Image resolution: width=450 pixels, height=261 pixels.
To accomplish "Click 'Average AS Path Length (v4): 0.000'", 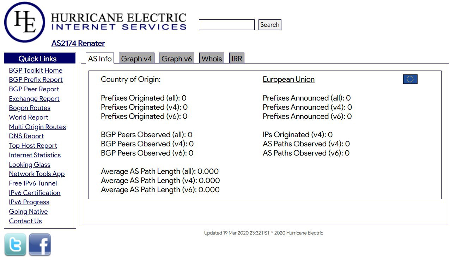I will (160, 181).
